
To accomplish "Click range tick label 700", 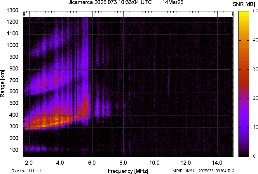I will pyautogui.click(x=14, y=80).
